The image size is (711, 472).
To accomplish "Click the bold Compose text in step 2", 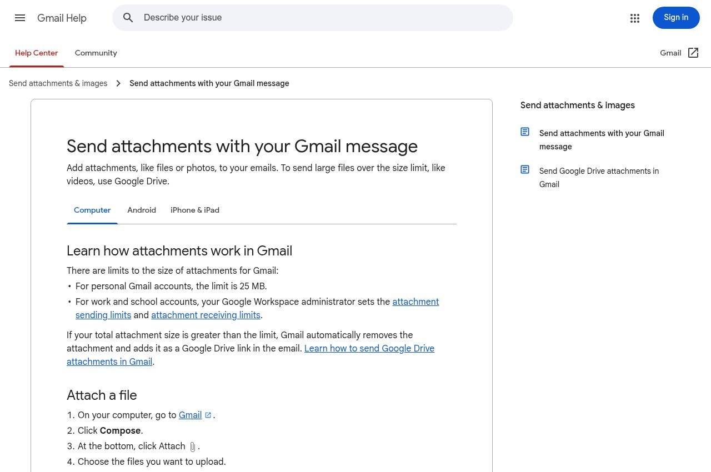I will [120, 431].
